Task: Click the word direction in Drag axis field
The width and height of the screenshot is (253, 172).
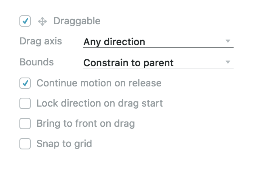Action: (x=124, y=42)
